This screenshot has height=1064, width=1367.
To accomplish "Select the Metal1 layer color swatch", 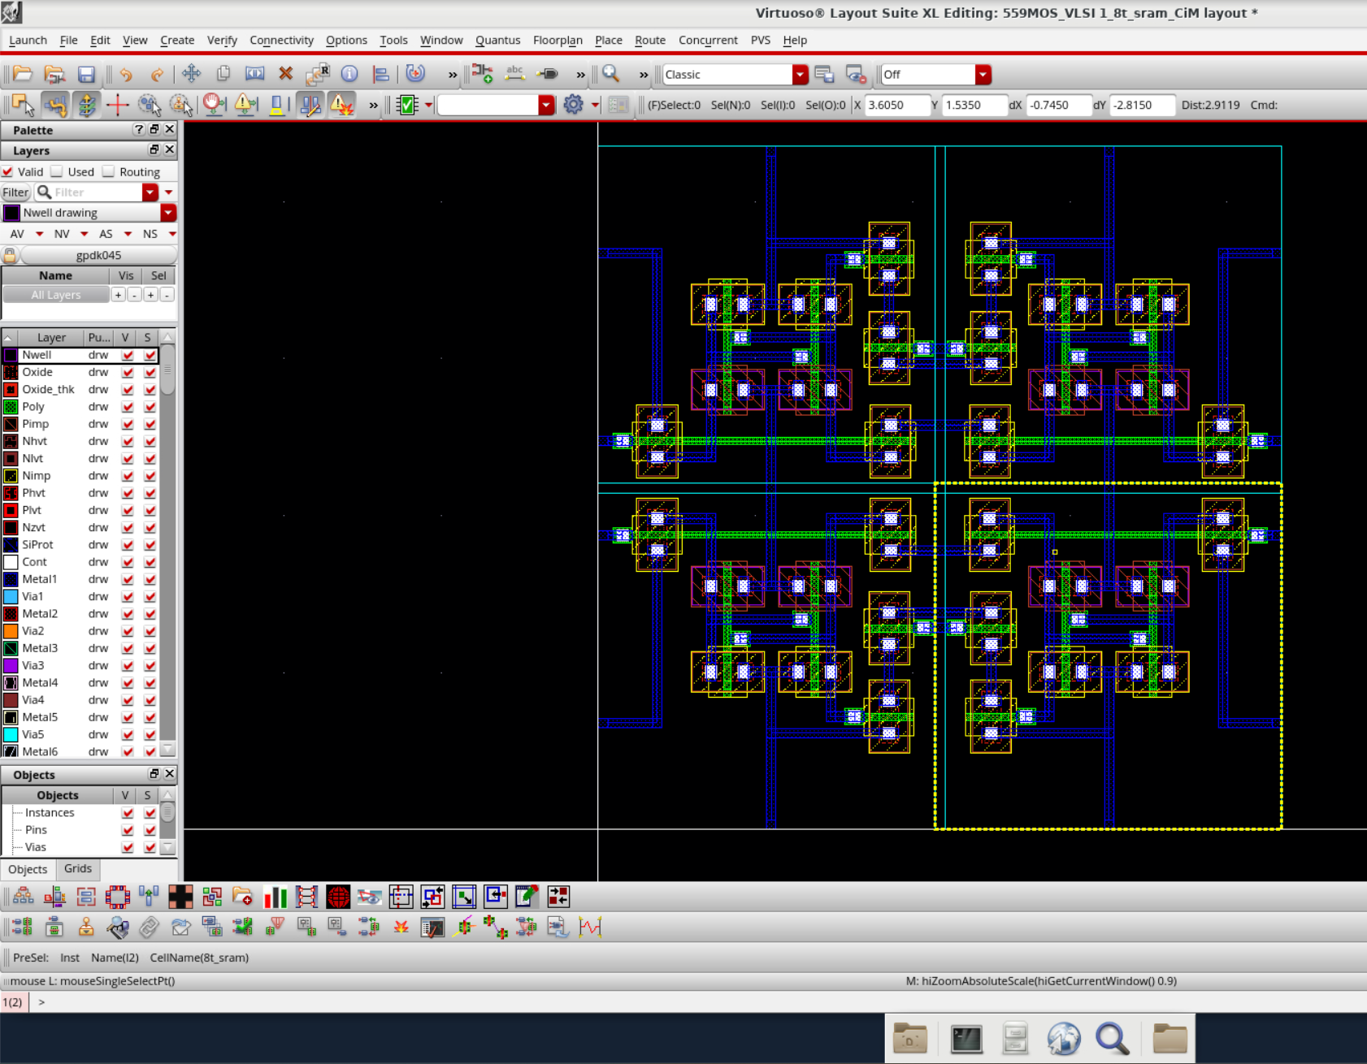I will point(11,579).
